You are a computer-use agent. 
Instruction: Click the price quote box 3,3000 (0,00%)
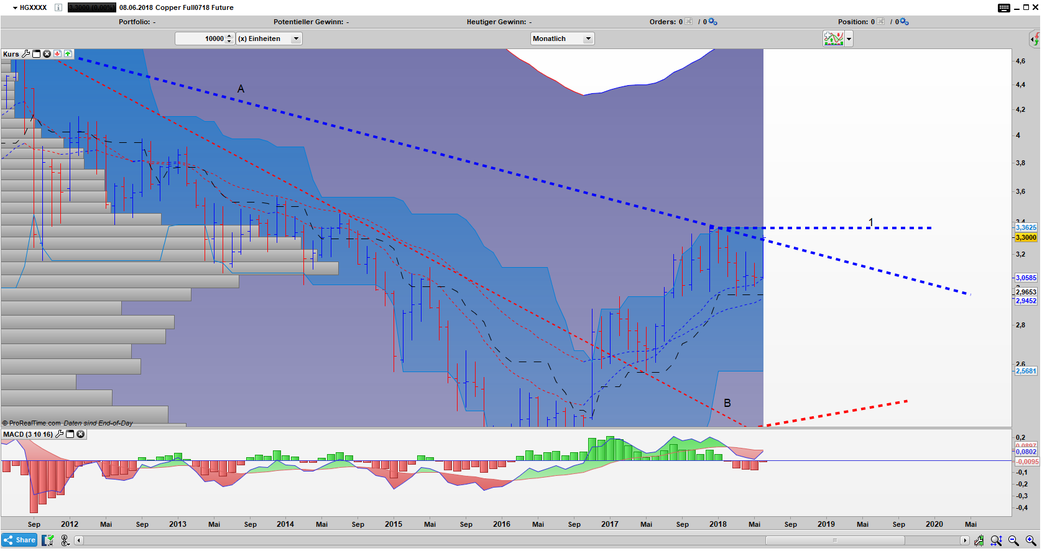coord(91,7)
